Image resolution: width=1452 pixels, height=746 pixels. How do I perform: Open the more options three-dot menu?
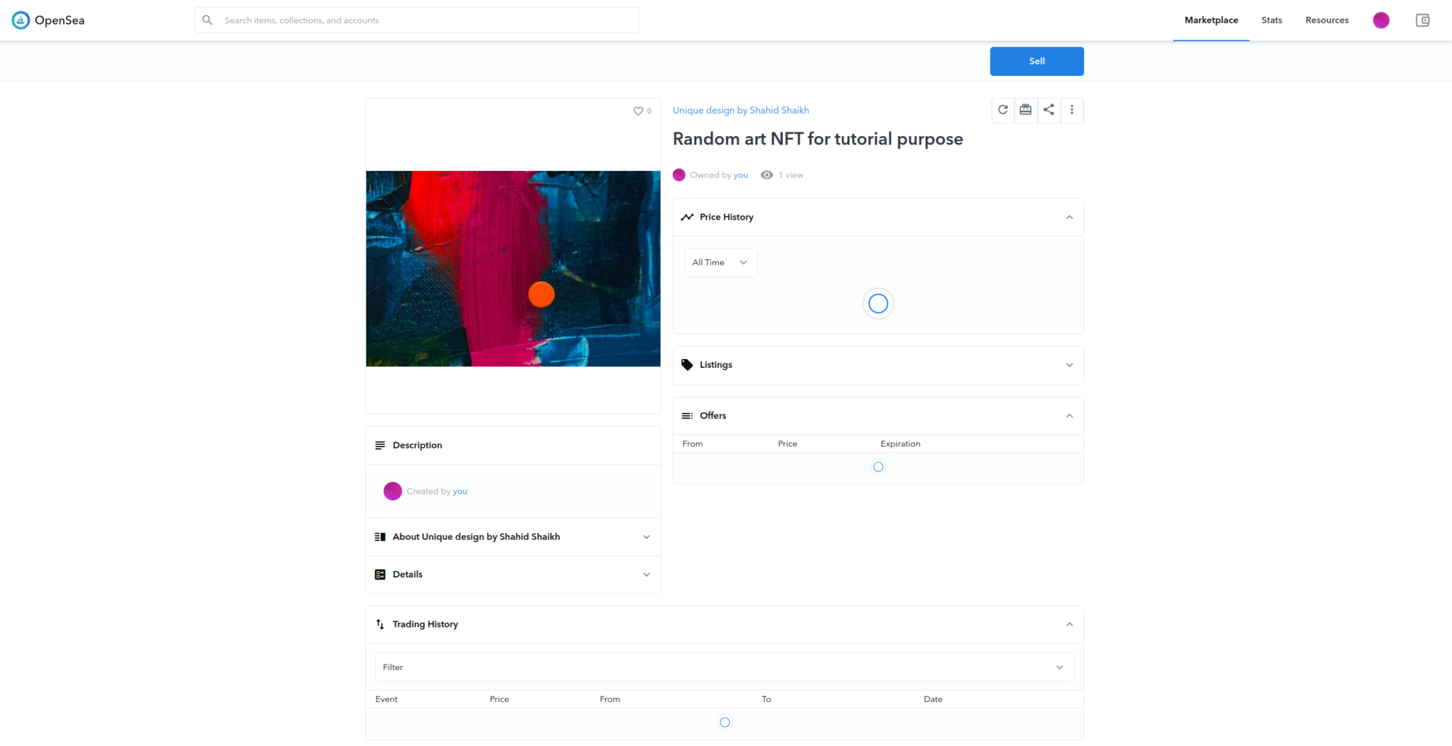pyautogui.click(x=1072, y=110)
